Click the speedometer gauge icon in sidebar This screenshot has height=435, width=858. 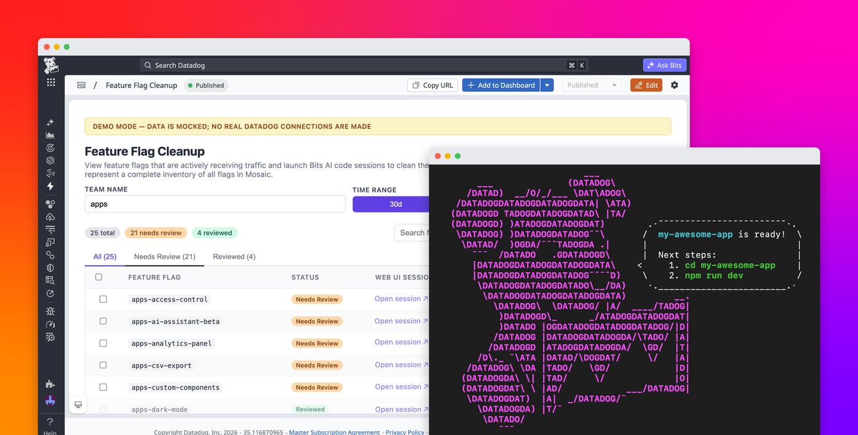[50, 324]
